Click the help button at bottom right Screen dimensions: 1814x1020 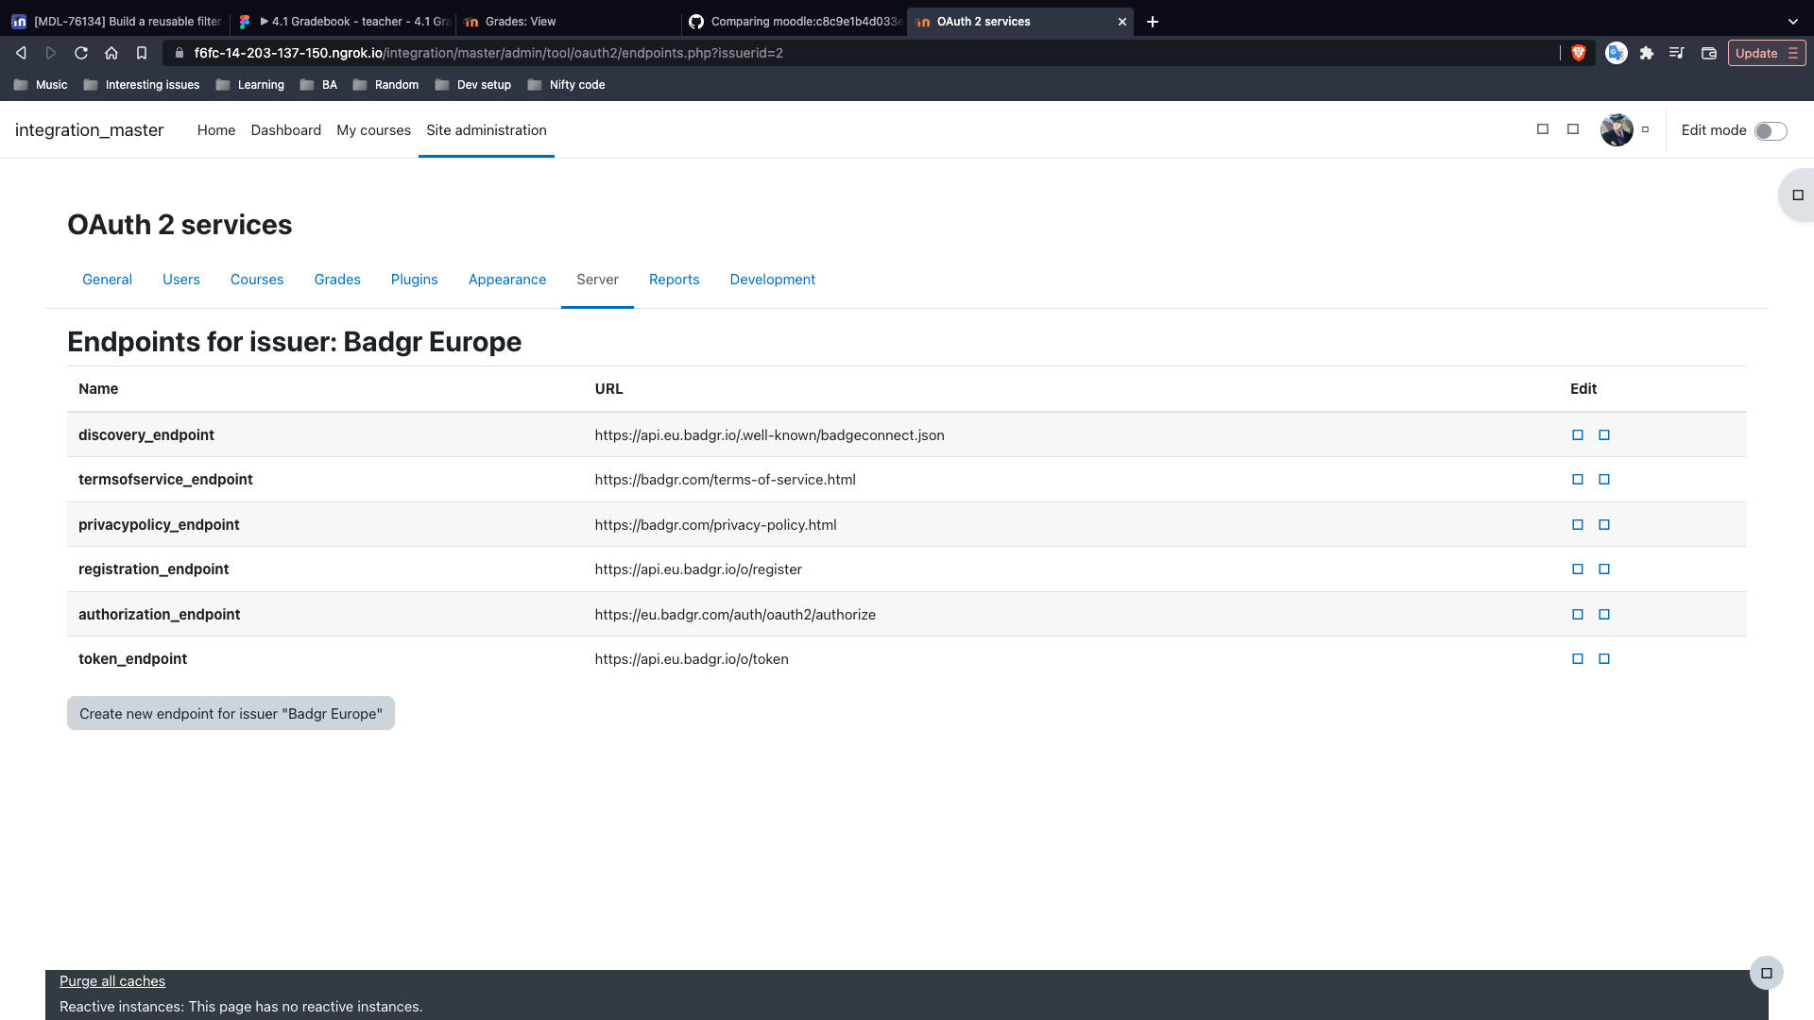pos(1766,973)
